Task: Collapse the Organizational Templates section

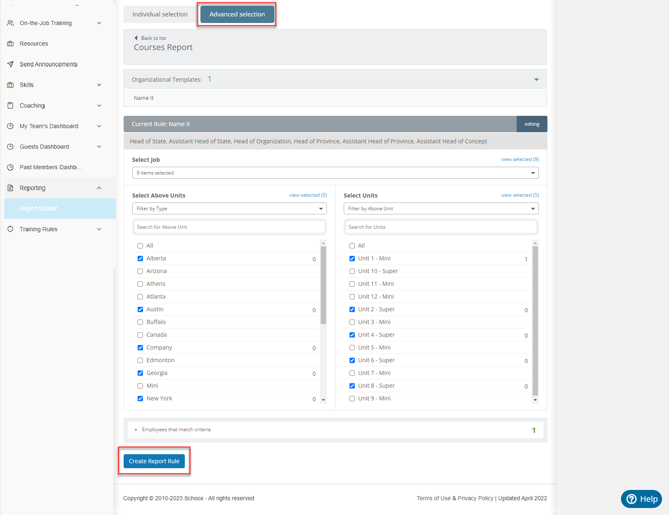Action: point(536,79)
